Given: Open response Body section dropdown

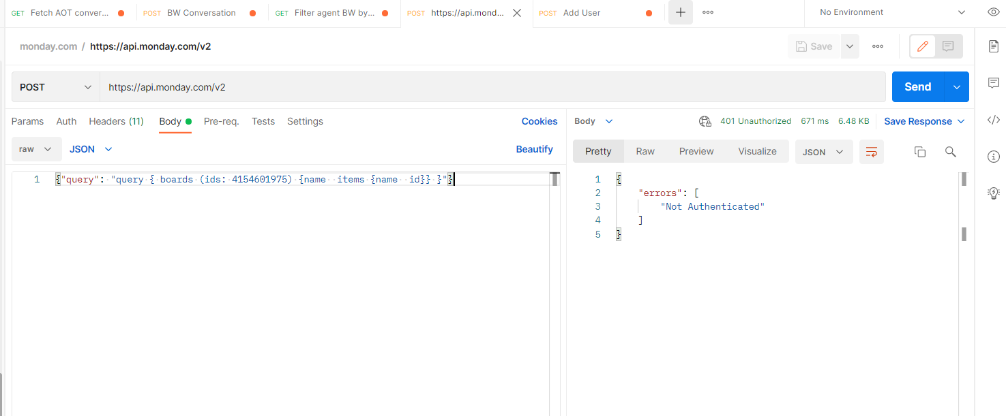Looking at the screenshot, I should pos(593,121).
